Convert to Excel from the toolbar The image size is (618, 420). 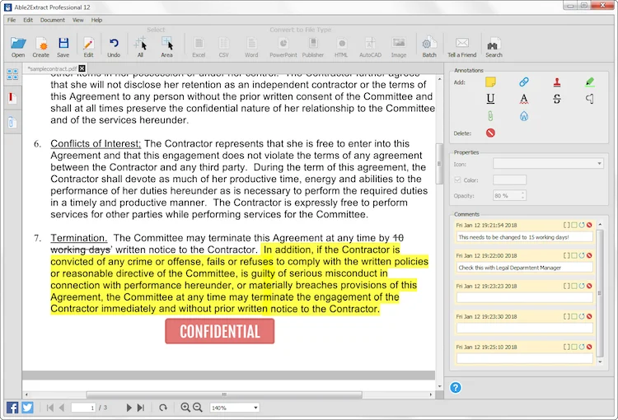pyautogui.click(x=199, y=46)
